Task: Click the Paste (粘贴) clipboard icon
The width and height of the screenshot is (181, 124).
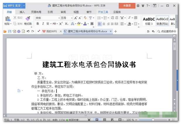Action: tap(7, 18)
